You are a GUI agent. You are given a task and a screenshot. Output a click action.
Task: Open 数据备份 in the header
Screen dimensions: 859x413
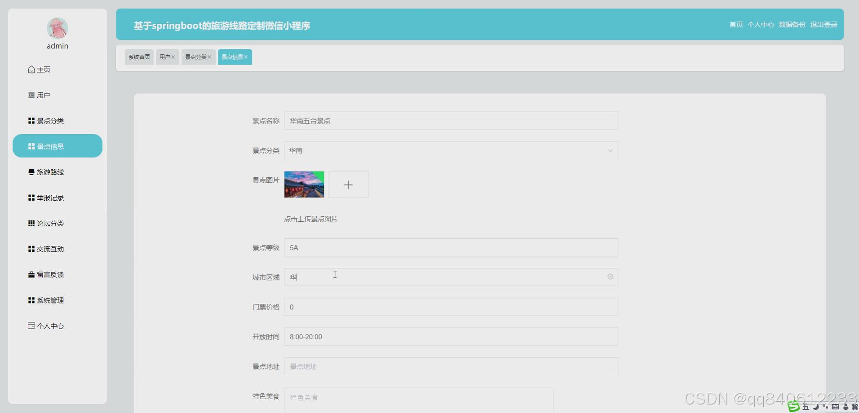click(x=792, y=25)
